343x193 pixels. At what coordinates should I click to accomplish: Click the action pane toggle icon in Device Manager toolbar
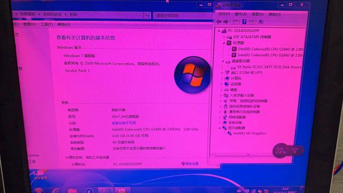point(251,22)
